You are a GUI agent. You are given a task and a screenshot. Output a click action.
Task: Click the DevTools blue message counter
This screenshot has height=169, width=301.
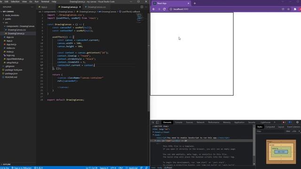pos(290,122)
